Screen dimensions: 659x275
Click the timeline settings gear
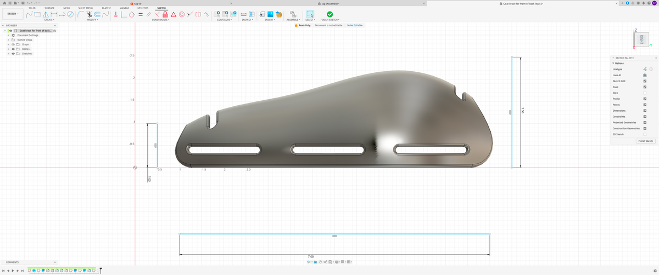click(655, 271)
